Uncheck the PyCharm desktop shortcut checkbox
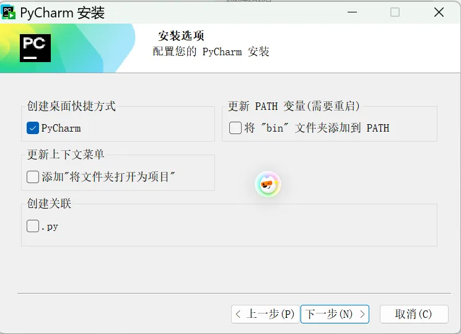 click(x=33, y=128)
